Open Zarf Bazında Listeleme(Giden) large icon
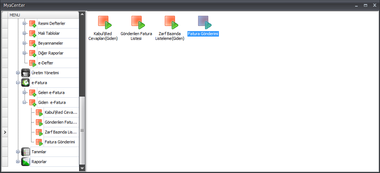 (x=172, y=22)
